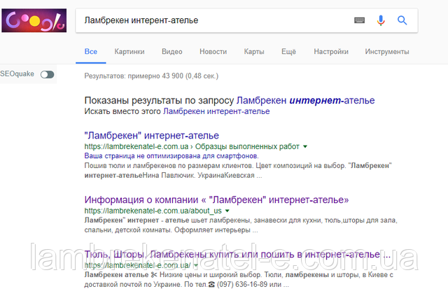
Task: Click the SEOquake label
Action: [x=17, y=74]
